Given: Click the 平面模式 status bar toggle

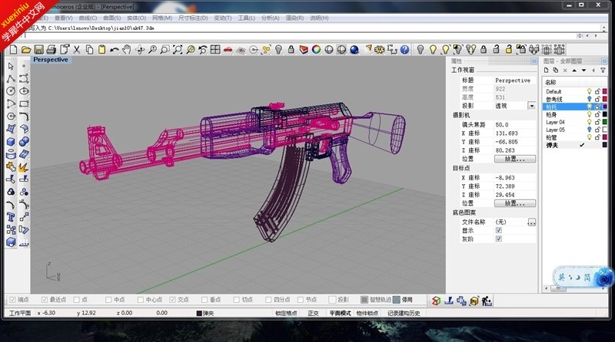Looking at the screenshot, I should point(340,313).
